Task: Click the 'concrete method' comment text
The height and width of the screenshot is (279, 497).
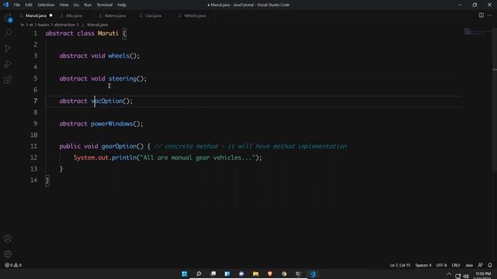Action: click(191, 146)
